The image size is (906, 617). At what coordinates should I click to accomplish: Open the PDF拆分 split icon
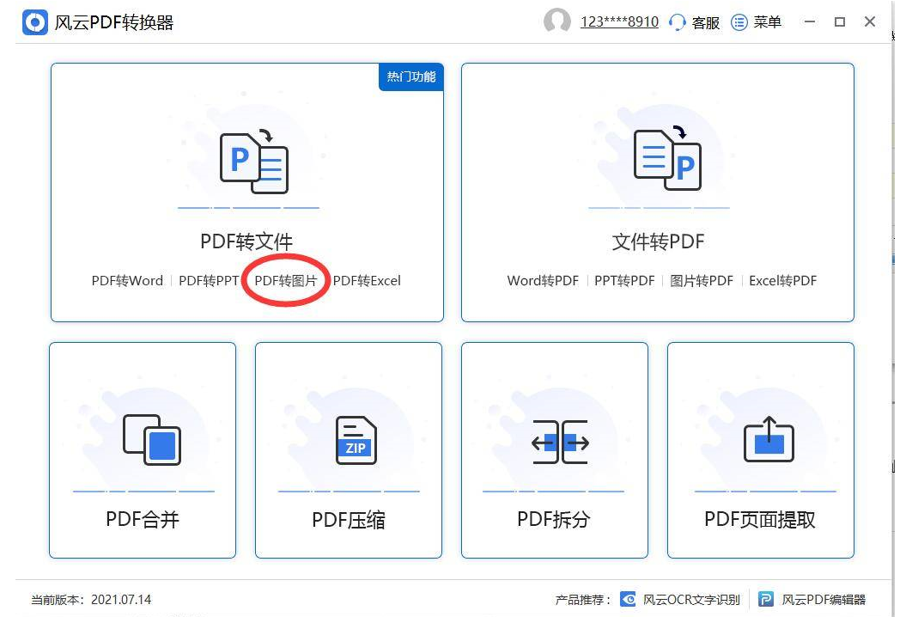pyautogui.click(x=560, y=443)
